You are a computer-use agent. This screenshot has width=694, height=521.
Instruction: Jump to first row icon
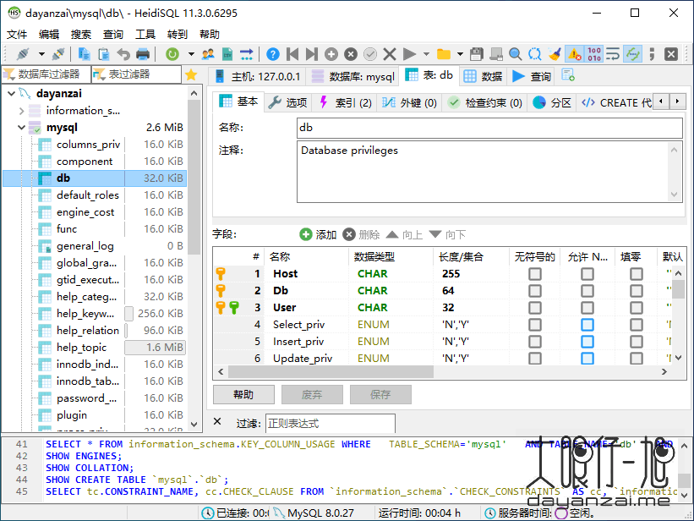tap(292, 54)
